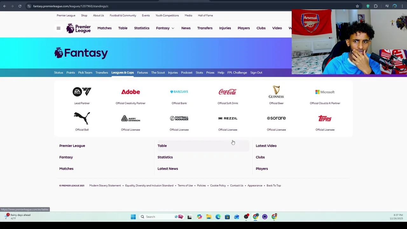
Task: Open the Fixtures tab
Action: click(x=142, y=73)
